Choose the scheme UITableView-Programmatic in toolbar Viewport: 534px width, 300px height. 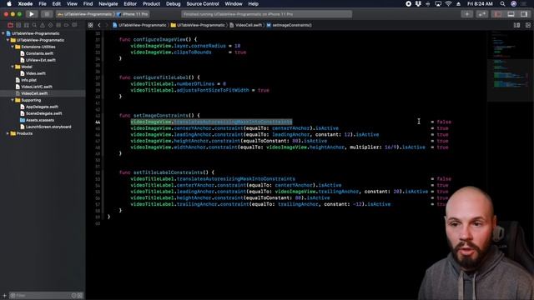(85, 14)
